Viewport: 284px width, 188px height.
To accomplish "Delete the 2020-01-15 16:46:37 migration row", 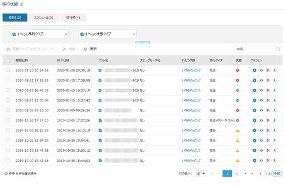I will point(268,90).
